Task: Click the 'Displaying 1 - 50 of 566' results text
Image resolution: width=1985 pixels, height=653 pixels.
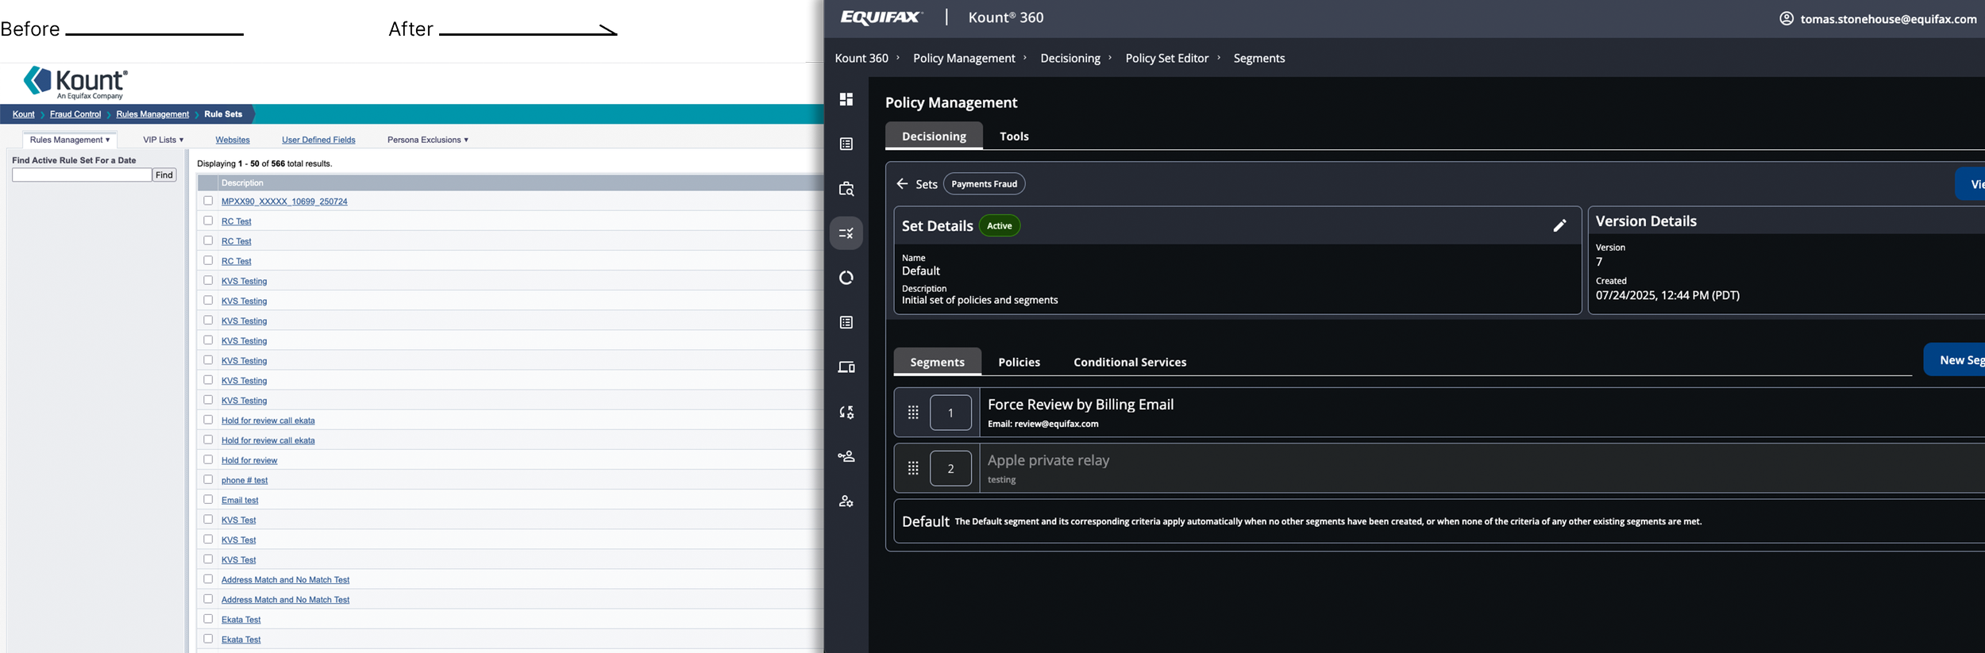Action: click(264, 163)
